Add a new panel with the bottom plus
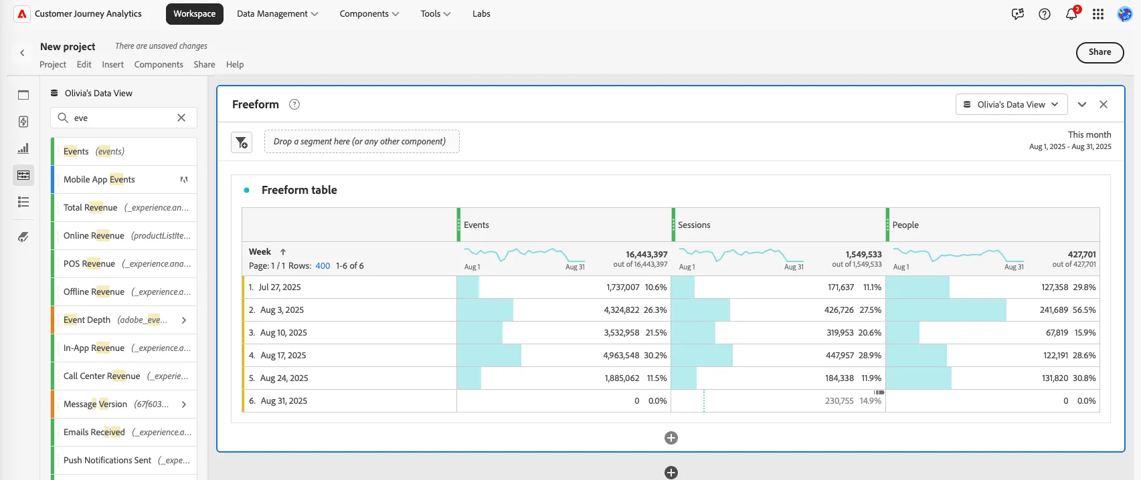 [x=671, y=473]
